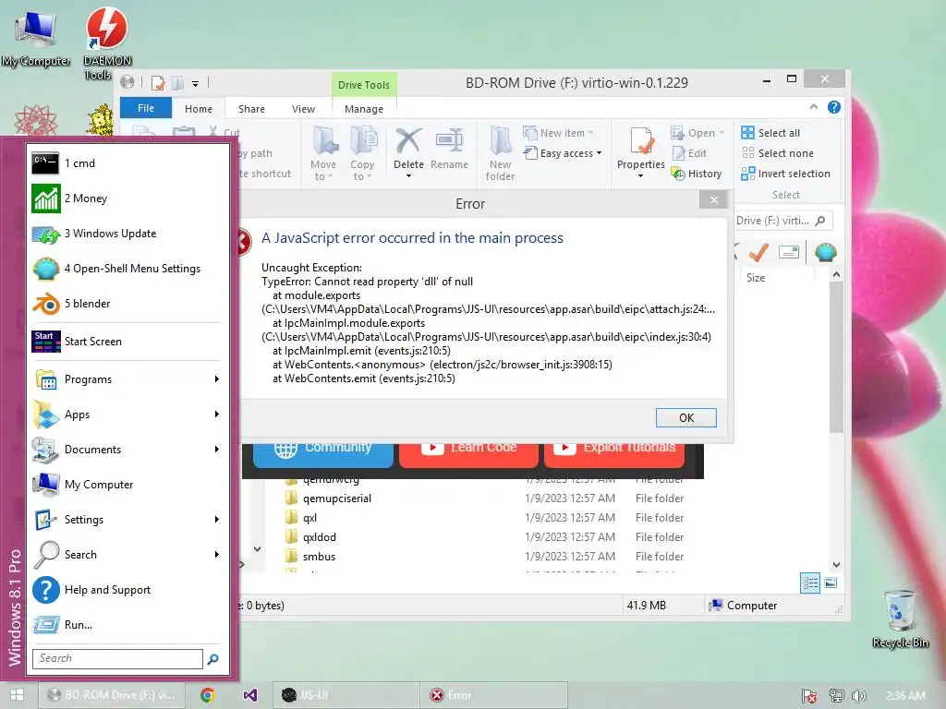Close the JavaScript Error dialog
Screen dimensions: 946x709
714,199
